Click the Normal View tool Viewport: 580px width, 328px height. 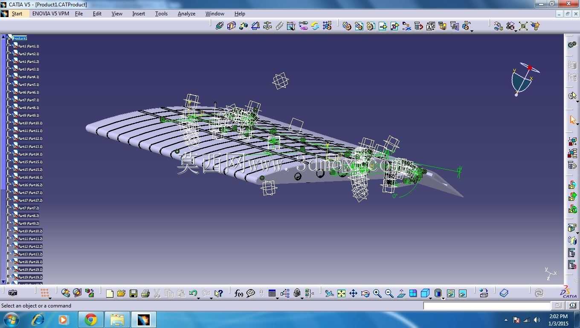401,293
